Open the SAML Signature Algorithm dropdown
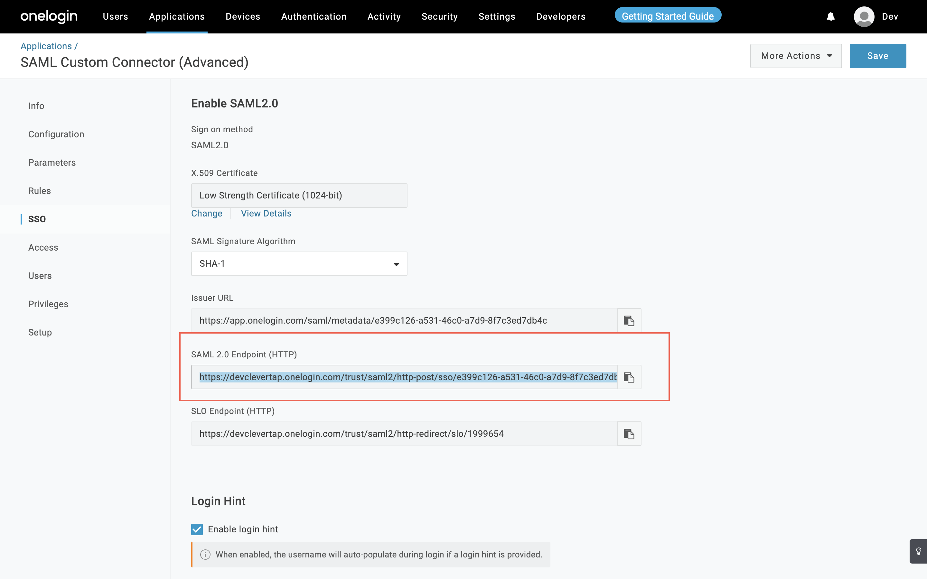The image size is (927, 579). point(299,264)
